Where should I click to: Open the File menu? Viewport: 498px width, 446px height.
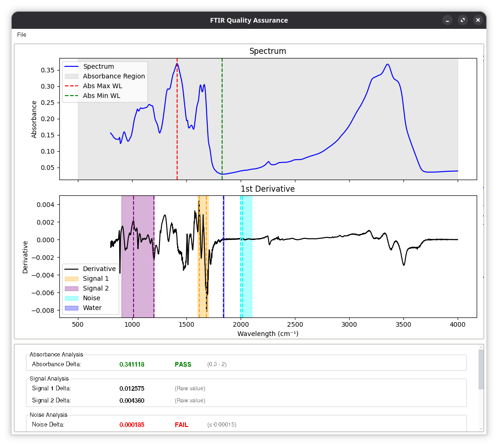pos(22,35)
